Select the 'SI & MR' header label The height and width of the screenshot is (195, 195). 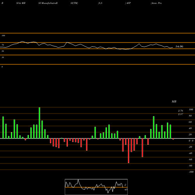click(21, 3)
